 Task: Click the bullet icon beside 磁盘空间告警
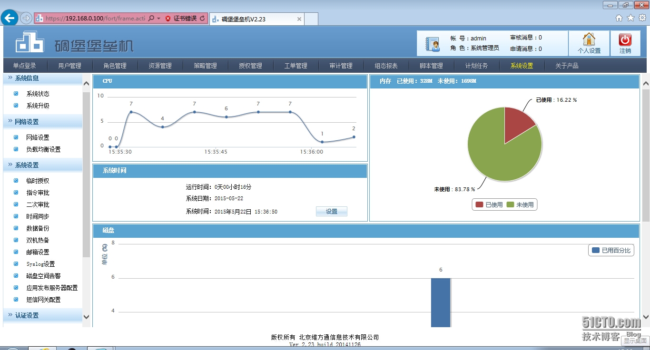pyautogui.click(x=16, y=276)
